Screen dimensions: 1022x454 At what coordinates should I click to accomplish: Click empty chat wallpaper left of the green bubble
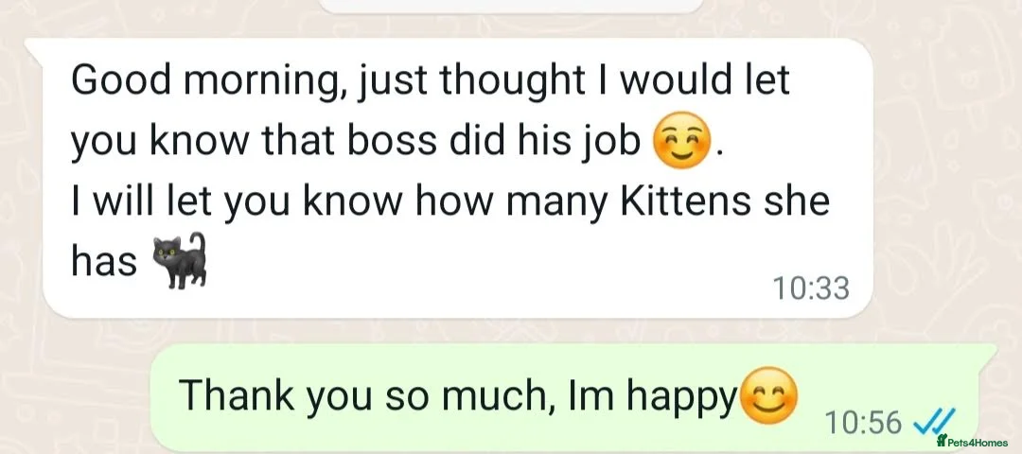point(76,397)
